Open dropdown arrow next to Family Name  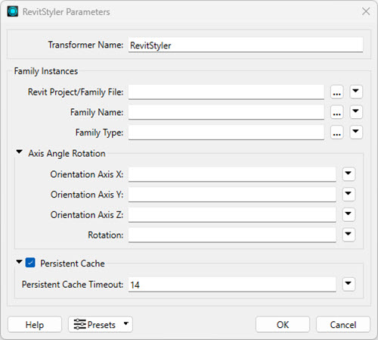356,112
